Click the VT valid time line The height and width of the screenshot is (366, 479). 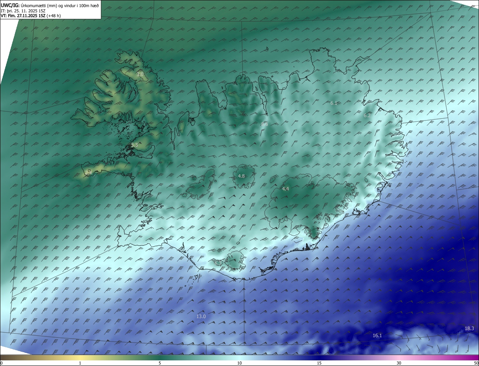tap(31, 16)
